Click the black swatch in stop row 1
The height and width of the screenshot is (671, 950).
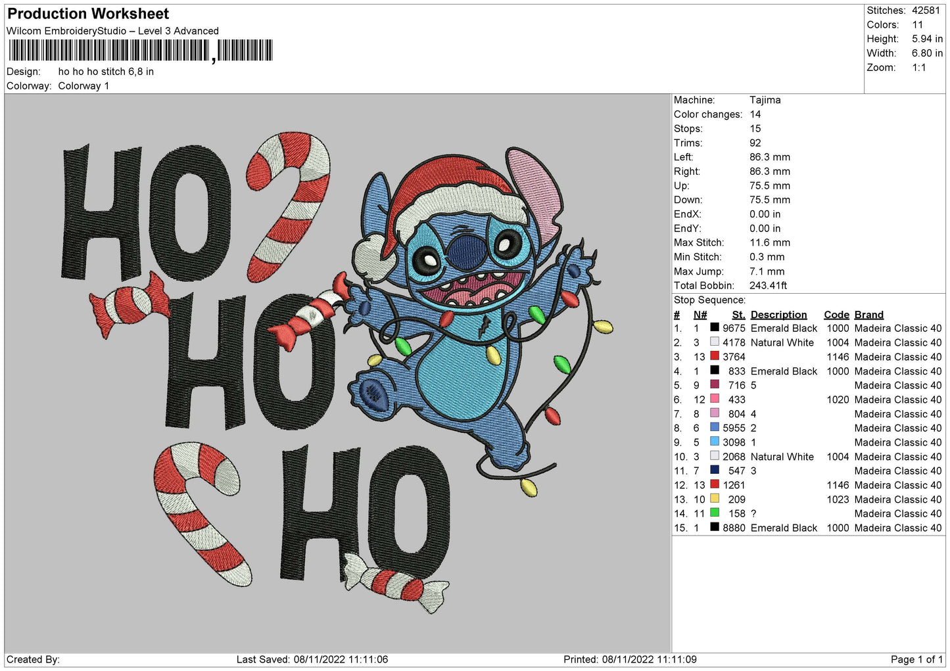click(x=715, y=327)
